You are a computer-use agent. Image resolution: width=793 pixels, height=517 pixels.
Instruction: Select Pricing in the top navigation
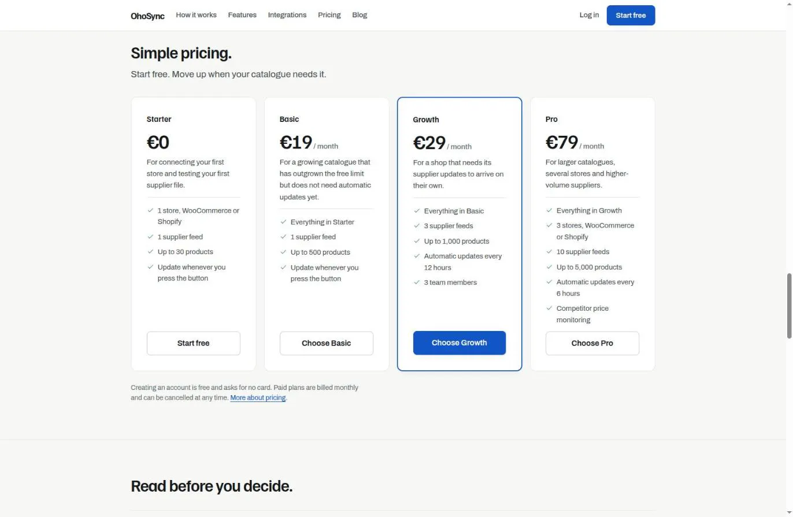click(x=329, y=15)
